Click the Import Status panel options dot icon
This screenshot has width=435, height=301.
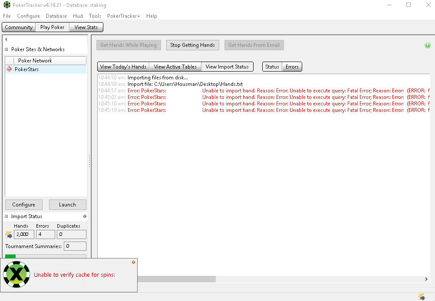pyautogui.click(x=85, y=216)
